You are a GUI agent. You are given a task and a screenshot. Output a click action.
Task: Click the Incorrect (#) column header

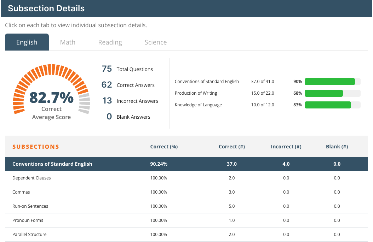point(286,147)
